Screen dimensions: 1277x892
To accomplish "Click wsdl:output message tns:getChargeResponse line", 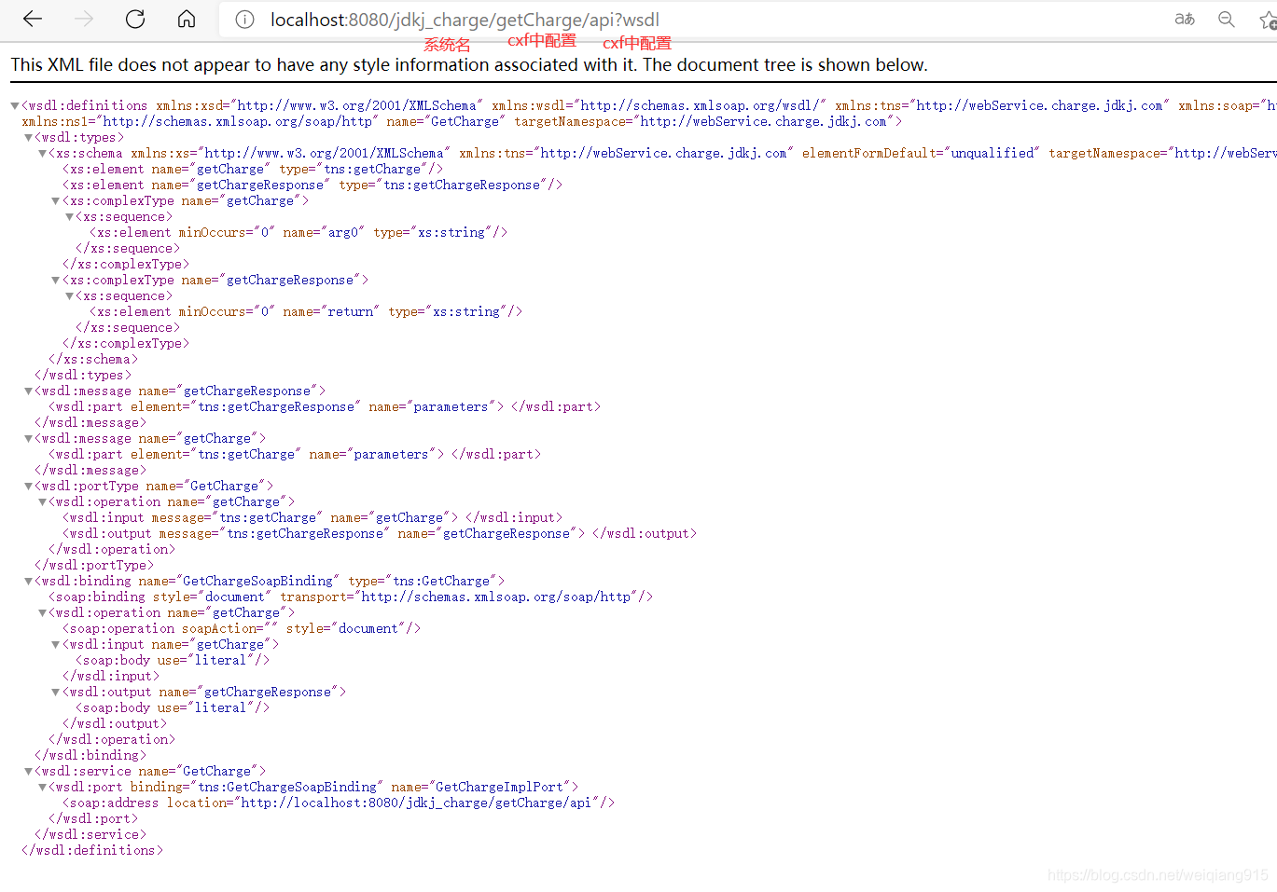I will tap(380, 533).
